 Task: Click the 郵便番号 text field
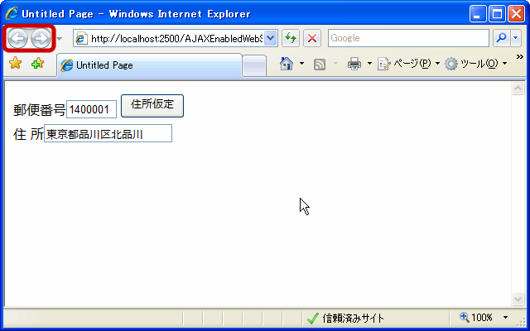coord(92,109)
